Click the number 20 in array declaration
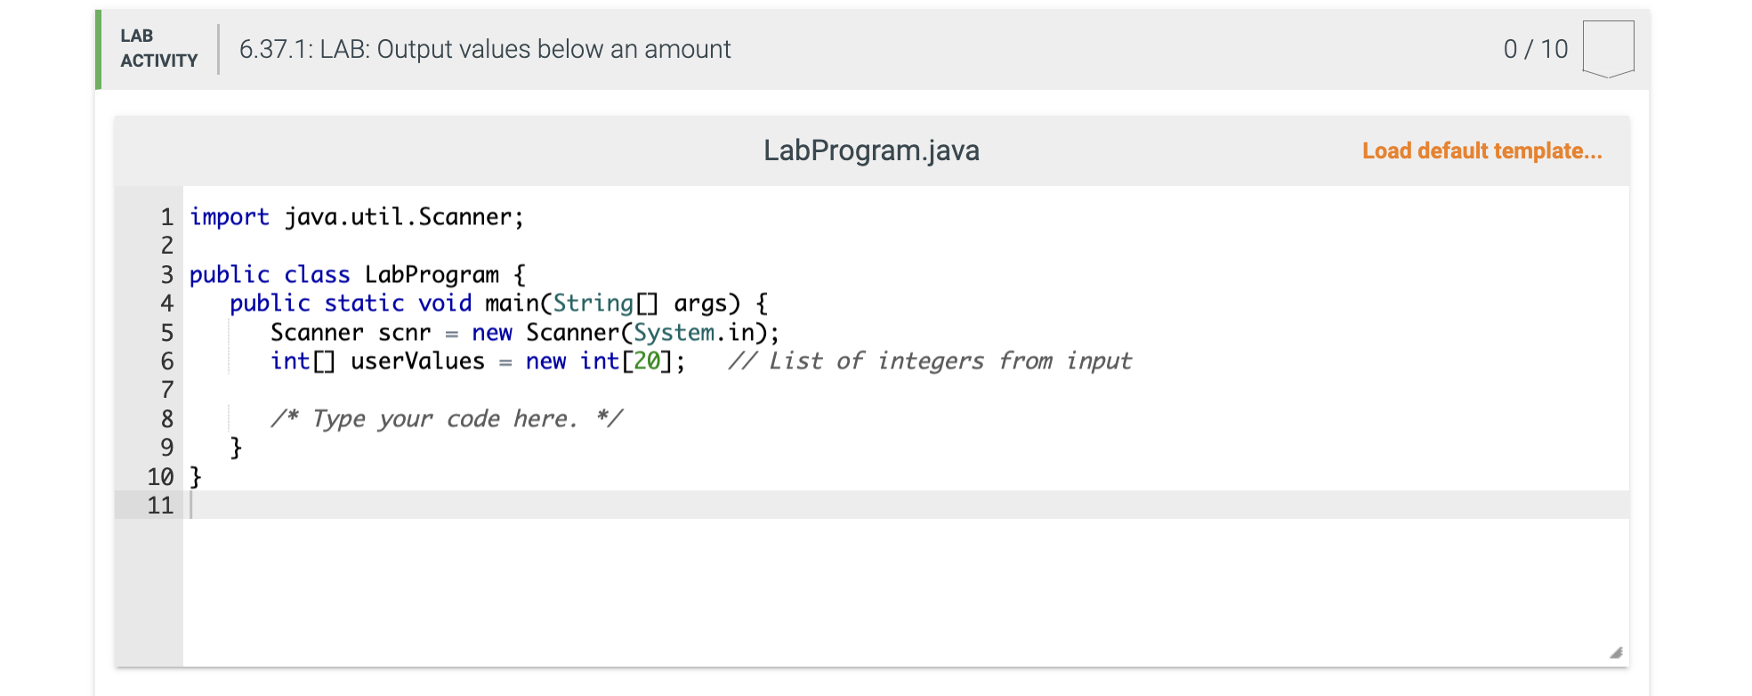 [647, 360]
